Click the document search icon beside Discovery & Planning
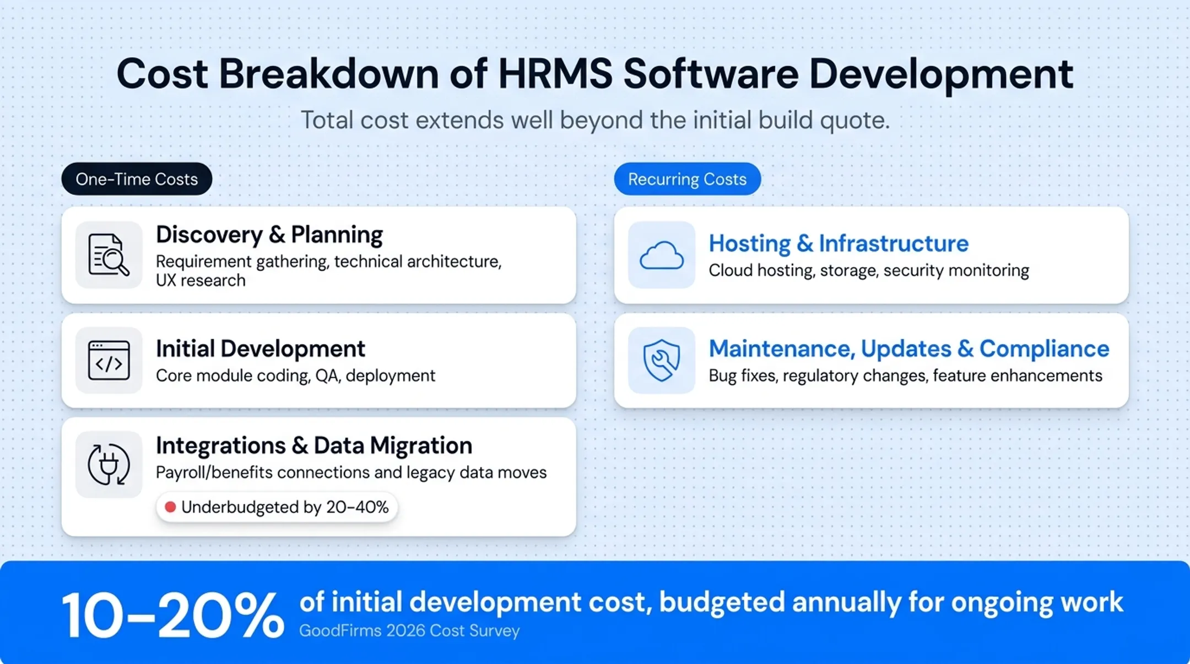The image size is (1190, 664). pyautogui.click(x=109, y=255)
